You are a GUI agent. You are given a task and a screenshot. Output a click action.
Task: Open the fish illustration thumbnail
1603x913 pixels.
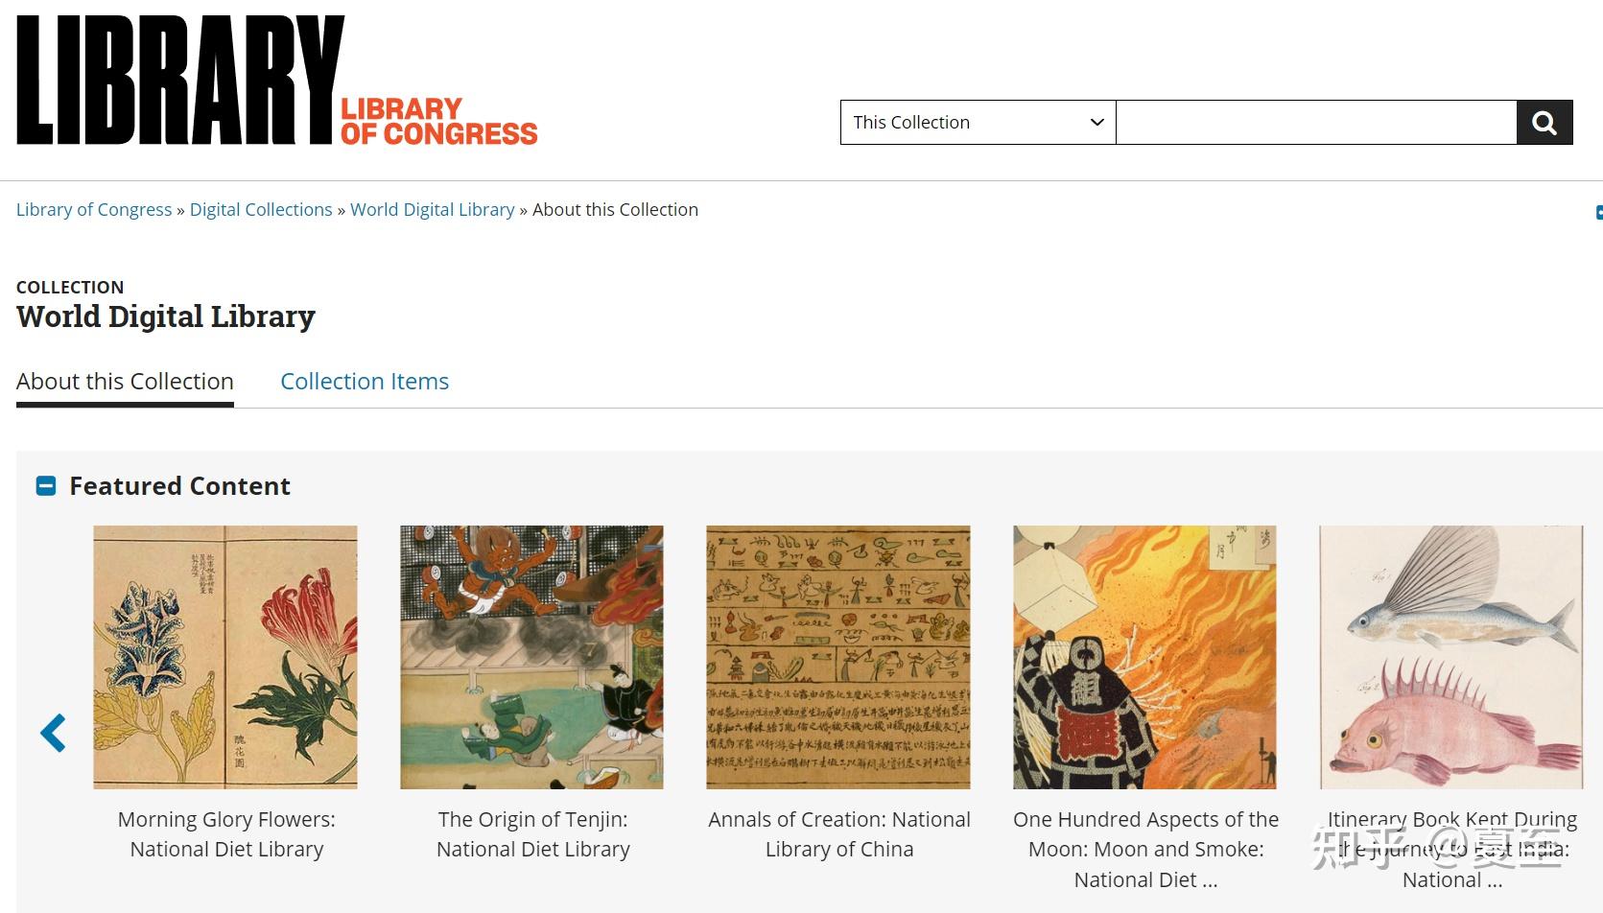tap(1451, 657)
